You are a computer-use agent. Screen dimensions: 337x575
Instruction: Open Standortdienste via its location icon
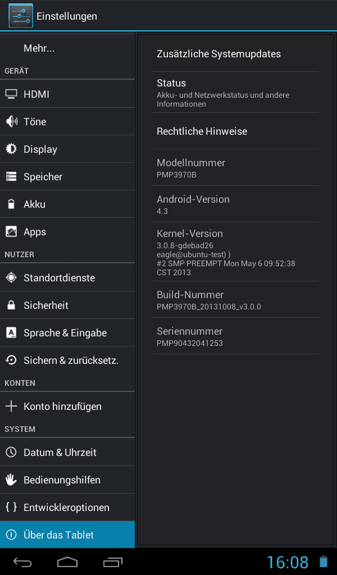pos(11,277)
